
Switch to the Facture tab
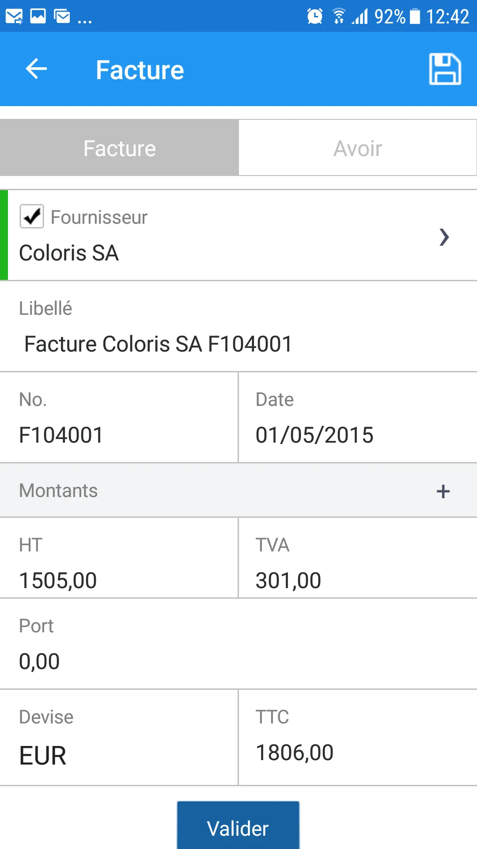pyautogui.click(x=119, y=148)
